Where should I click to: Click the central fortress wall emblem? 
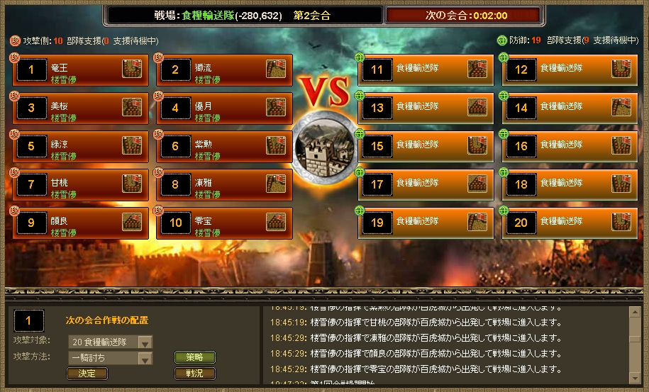(x=325, y=149)
